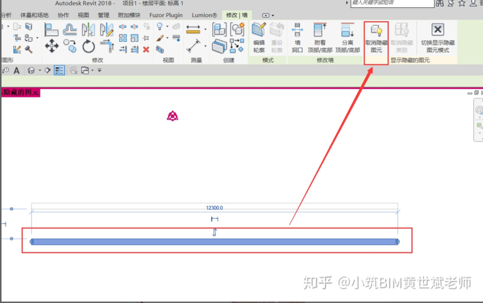
Task: Click the red Delete X icon
Action: tap(146, 49)
